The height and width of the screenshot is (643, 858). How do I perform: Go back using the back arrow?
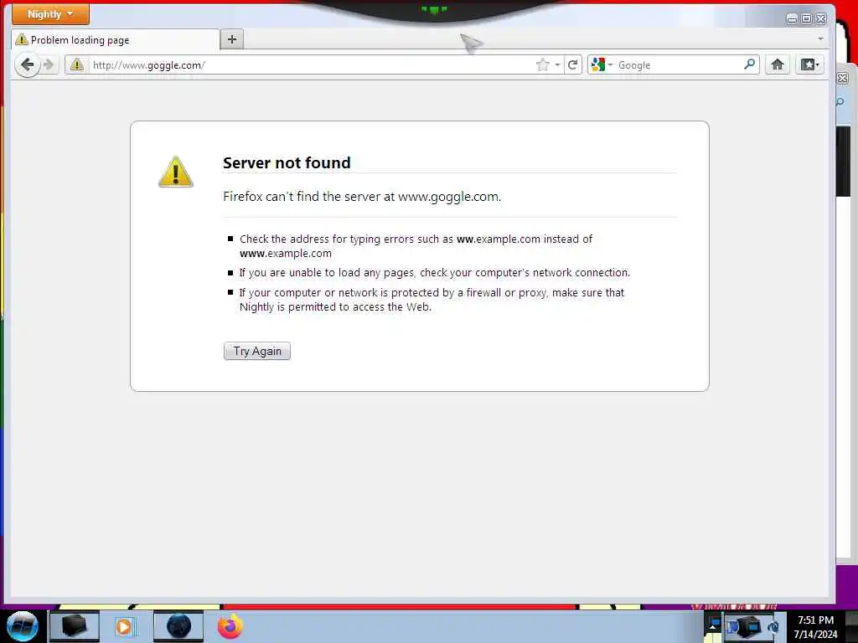click(x=27, y=65)
